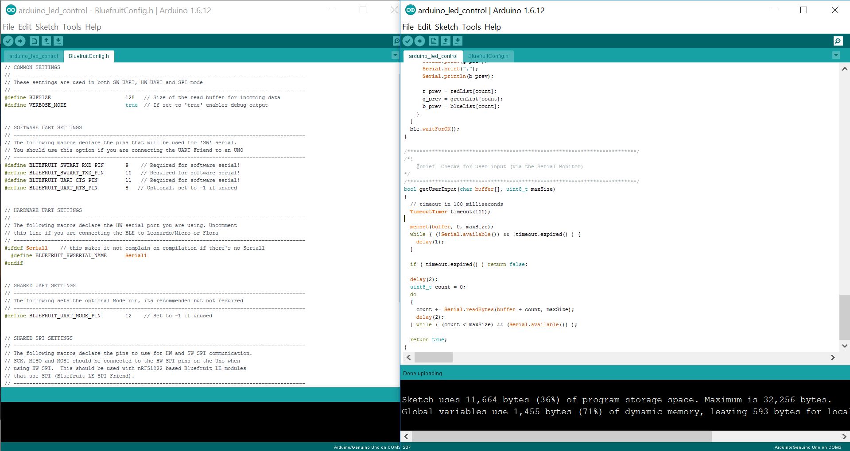Click Save sketch icon in left window
Viewport: 850px width, 451px height.
pos(58,41)
